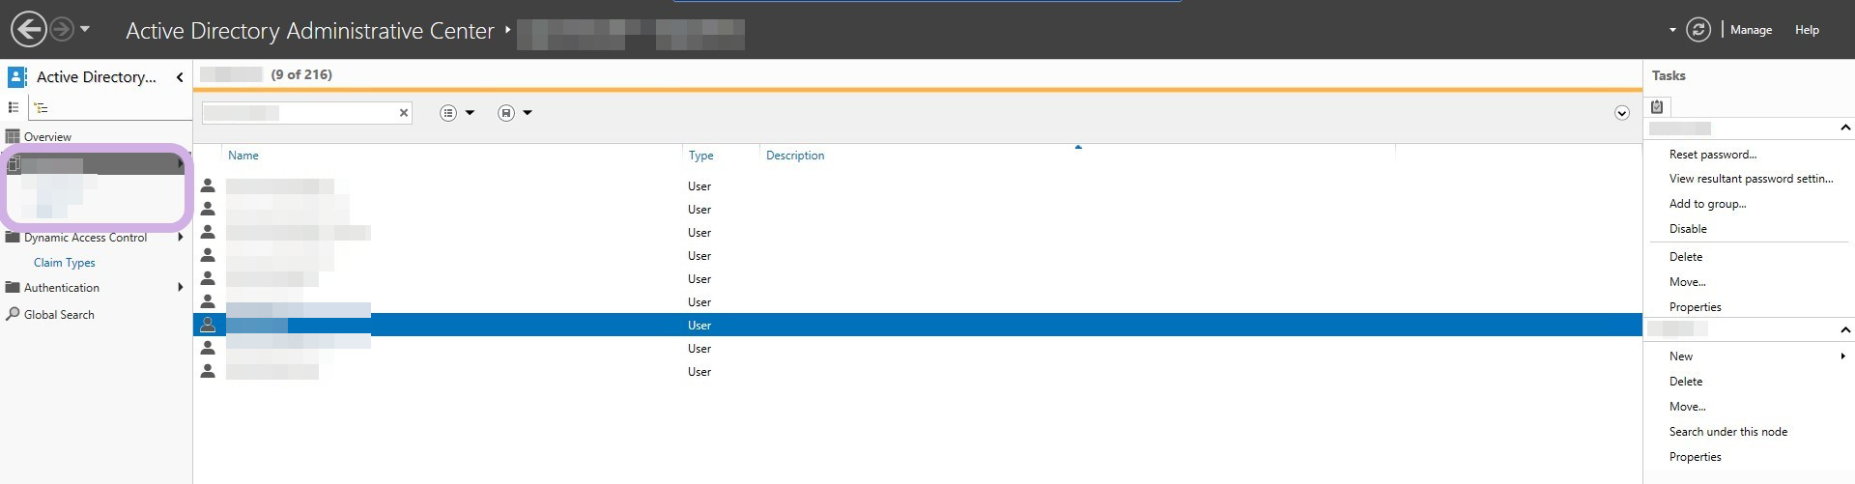Click the highlighted selected User row
The height and width of the screenshot is (484, 1855).
918,325
